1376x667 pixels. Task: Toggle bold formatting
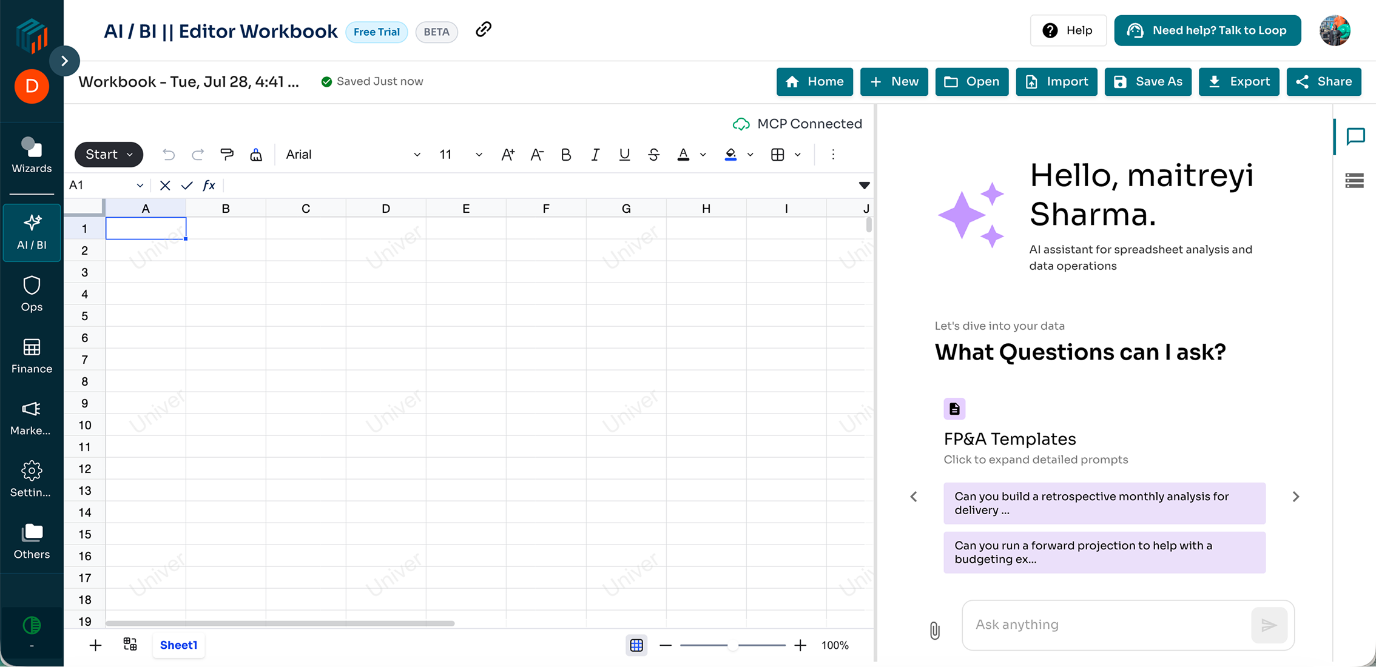click(566, 155)
